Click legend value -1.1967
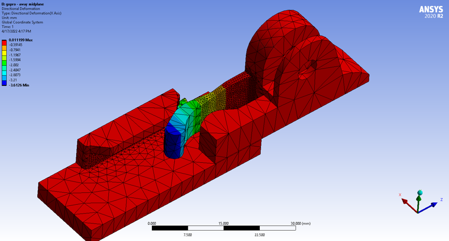Viewport: 449px width, 241px height. (x=15, y=55)
